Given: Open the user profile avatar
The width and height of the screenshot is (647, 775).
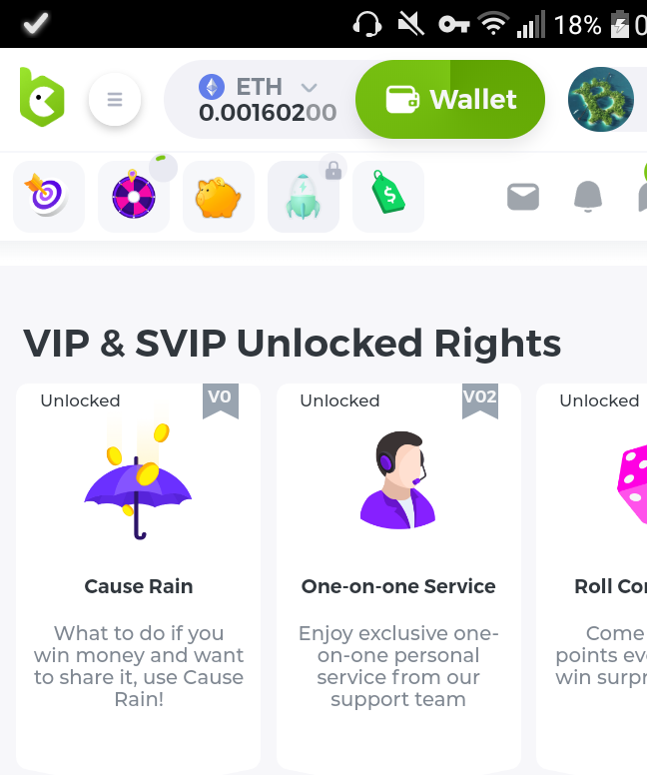Looking at the screenshot, I should point(601,99).
